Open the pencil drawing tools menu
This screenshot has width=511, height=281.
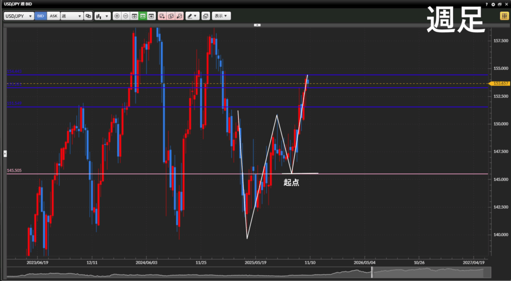coord(192,16)
